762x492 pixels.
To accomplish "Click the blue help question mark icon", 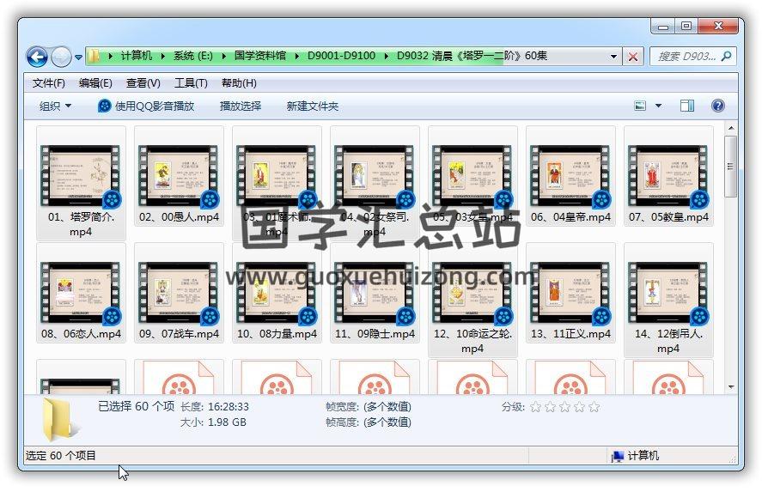I will click(718, 106).
